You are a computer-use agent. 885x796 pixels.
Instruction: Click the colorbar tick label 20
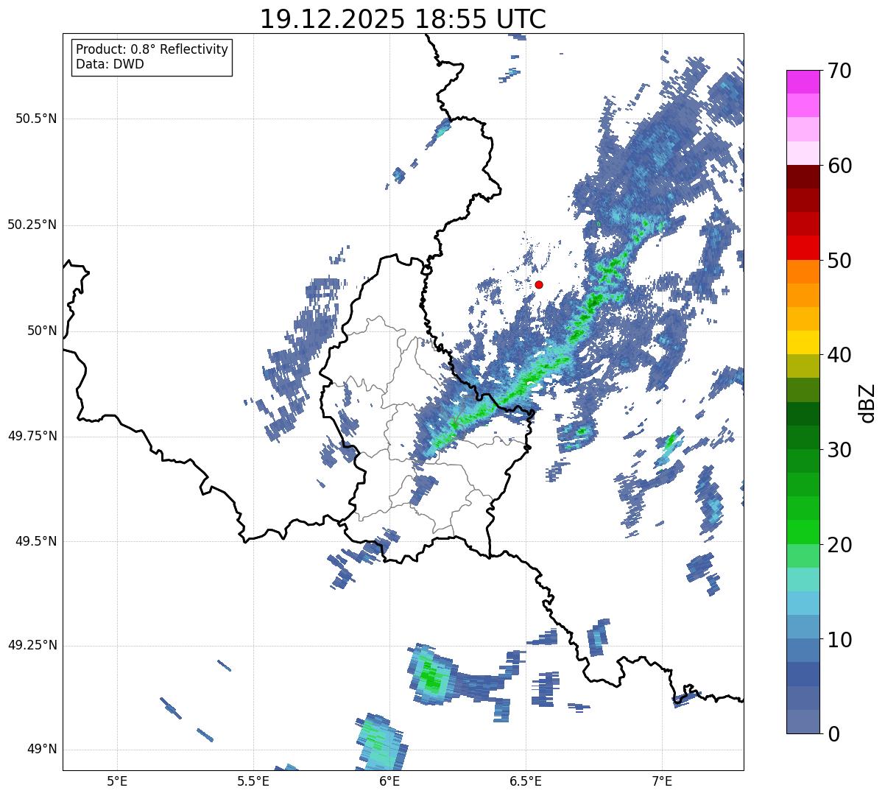coord(839,545)
